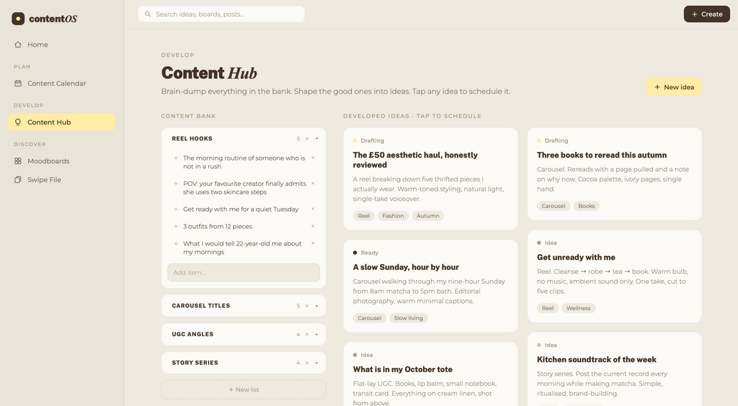Add a new list to content bank
Image resolution: width=738 pixels, height=406 pixels.
click(x=244, y=389)
